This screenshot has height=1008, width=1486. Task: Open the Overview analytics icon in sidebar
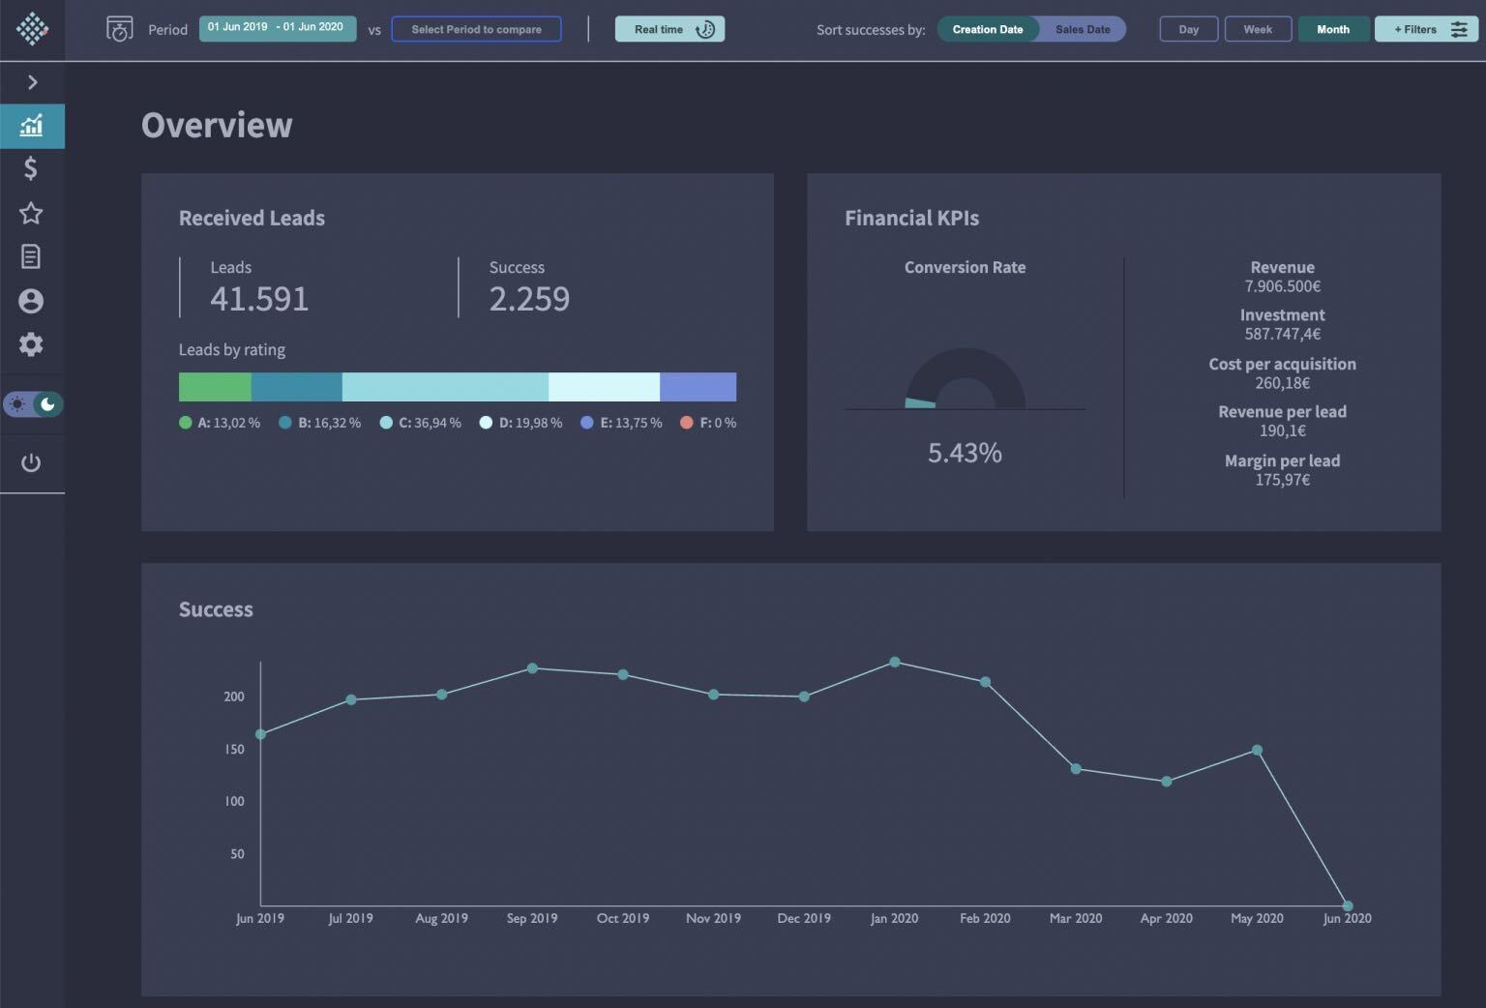[32, 126]
